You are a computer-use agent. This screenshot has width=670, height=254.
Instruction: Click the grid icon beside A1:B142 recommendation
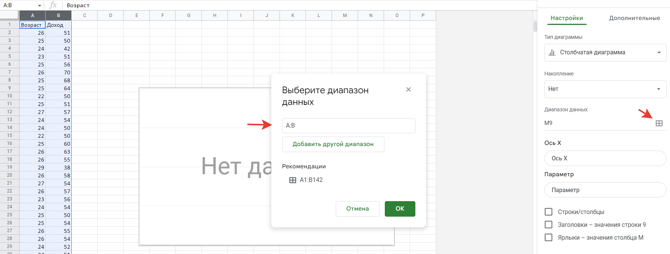click(x=292, y=180)
